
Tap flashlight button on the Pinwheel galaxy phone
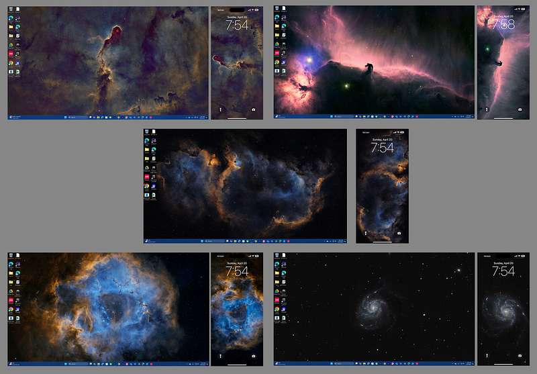(487, 356)
